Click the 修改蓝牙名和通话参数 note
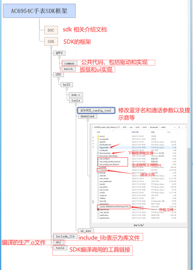Image resolution: width=193 pixels, height=270 pixels. (154, 114)
